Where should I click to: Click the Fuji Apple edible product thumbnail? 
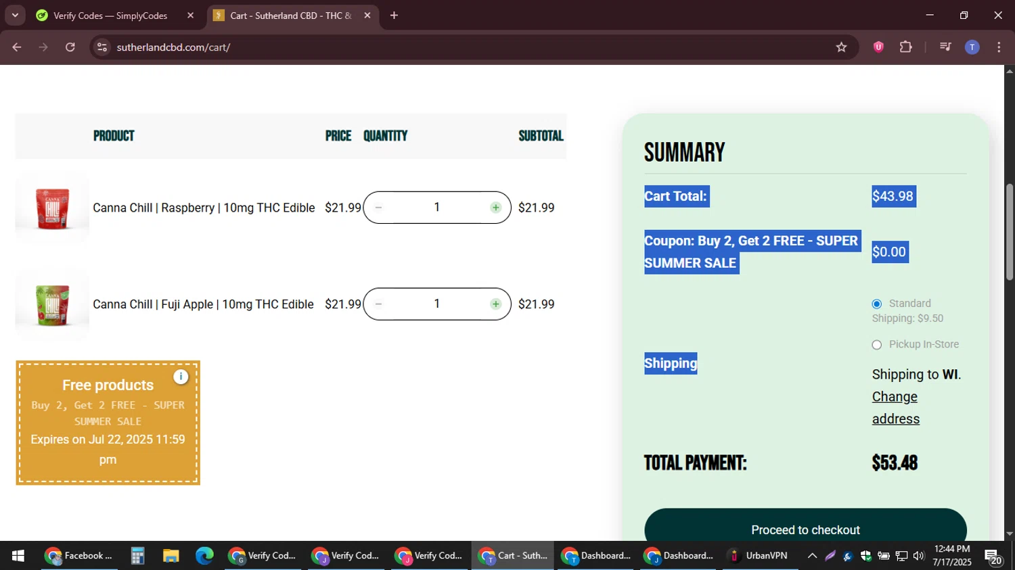(x=52, y=305)
